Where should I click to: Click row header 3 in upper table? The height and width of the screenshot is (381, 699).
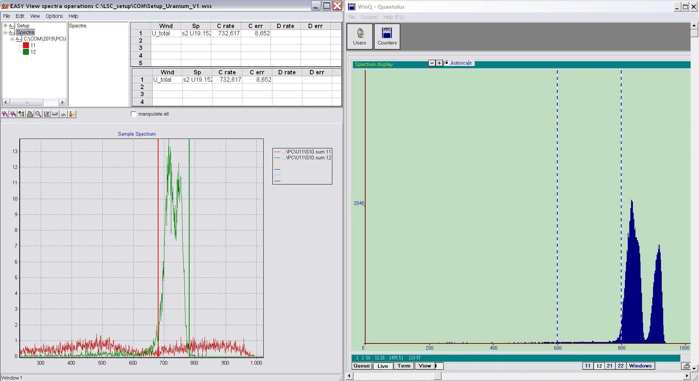click(x=141, y=48)
